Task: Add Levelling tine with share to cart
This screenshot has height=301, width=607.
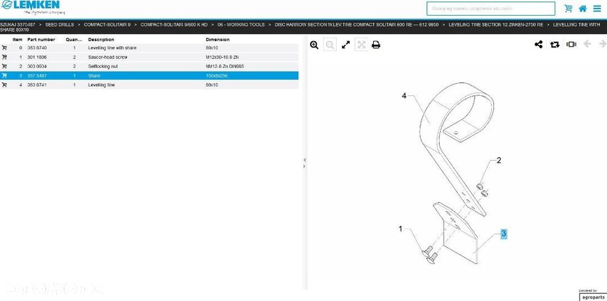Action: 4,48
